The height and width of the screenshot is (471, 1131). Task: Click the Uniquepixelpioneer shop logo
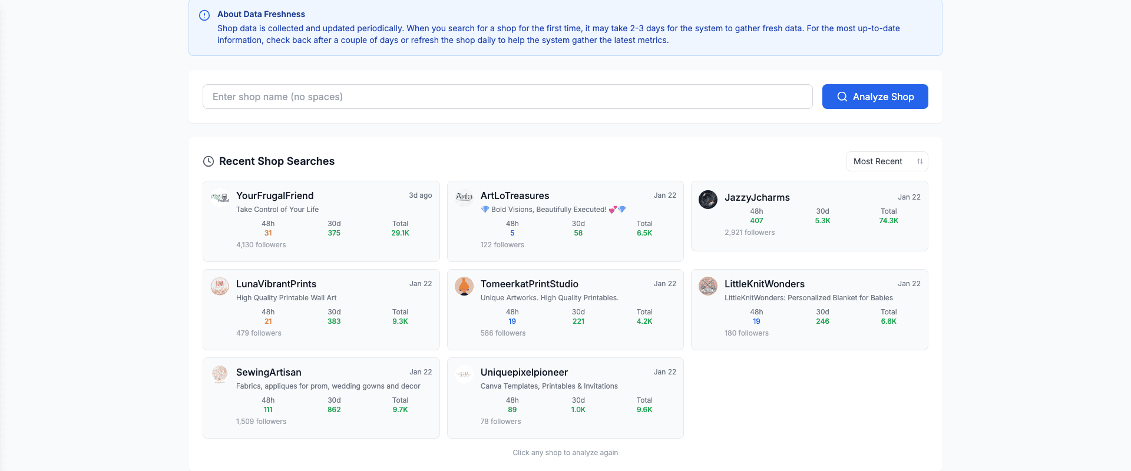[x=464, y=374]
